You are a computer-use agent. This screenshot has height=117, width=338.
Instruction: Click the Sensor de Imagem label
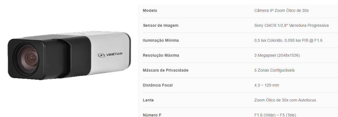coord(161,25)
